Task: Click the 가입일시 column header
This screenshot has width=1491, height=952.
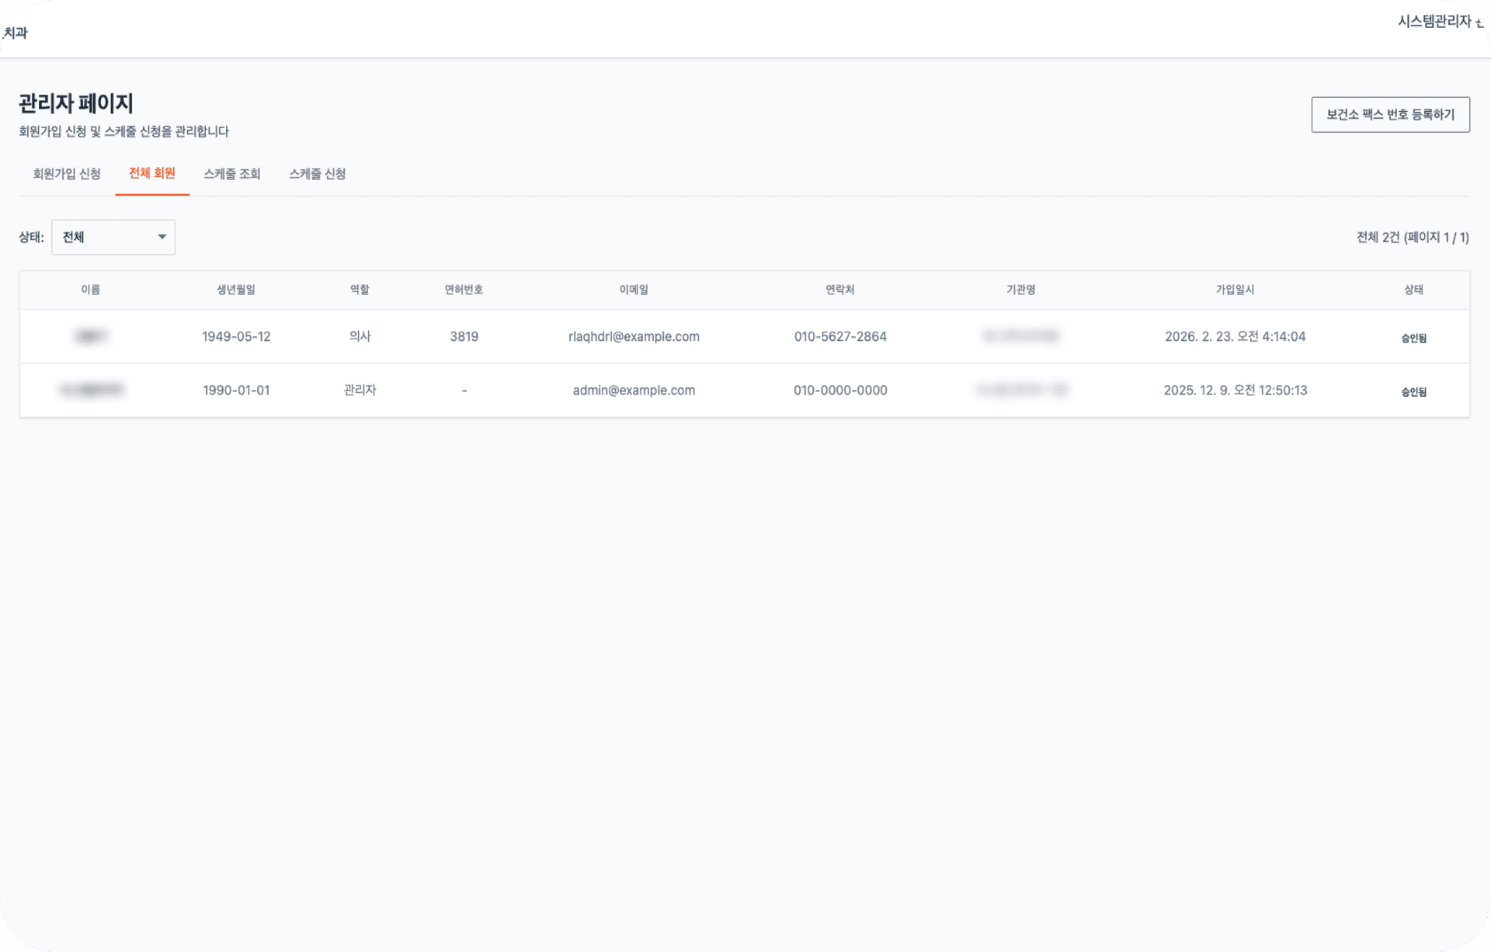Action: 1235,290
